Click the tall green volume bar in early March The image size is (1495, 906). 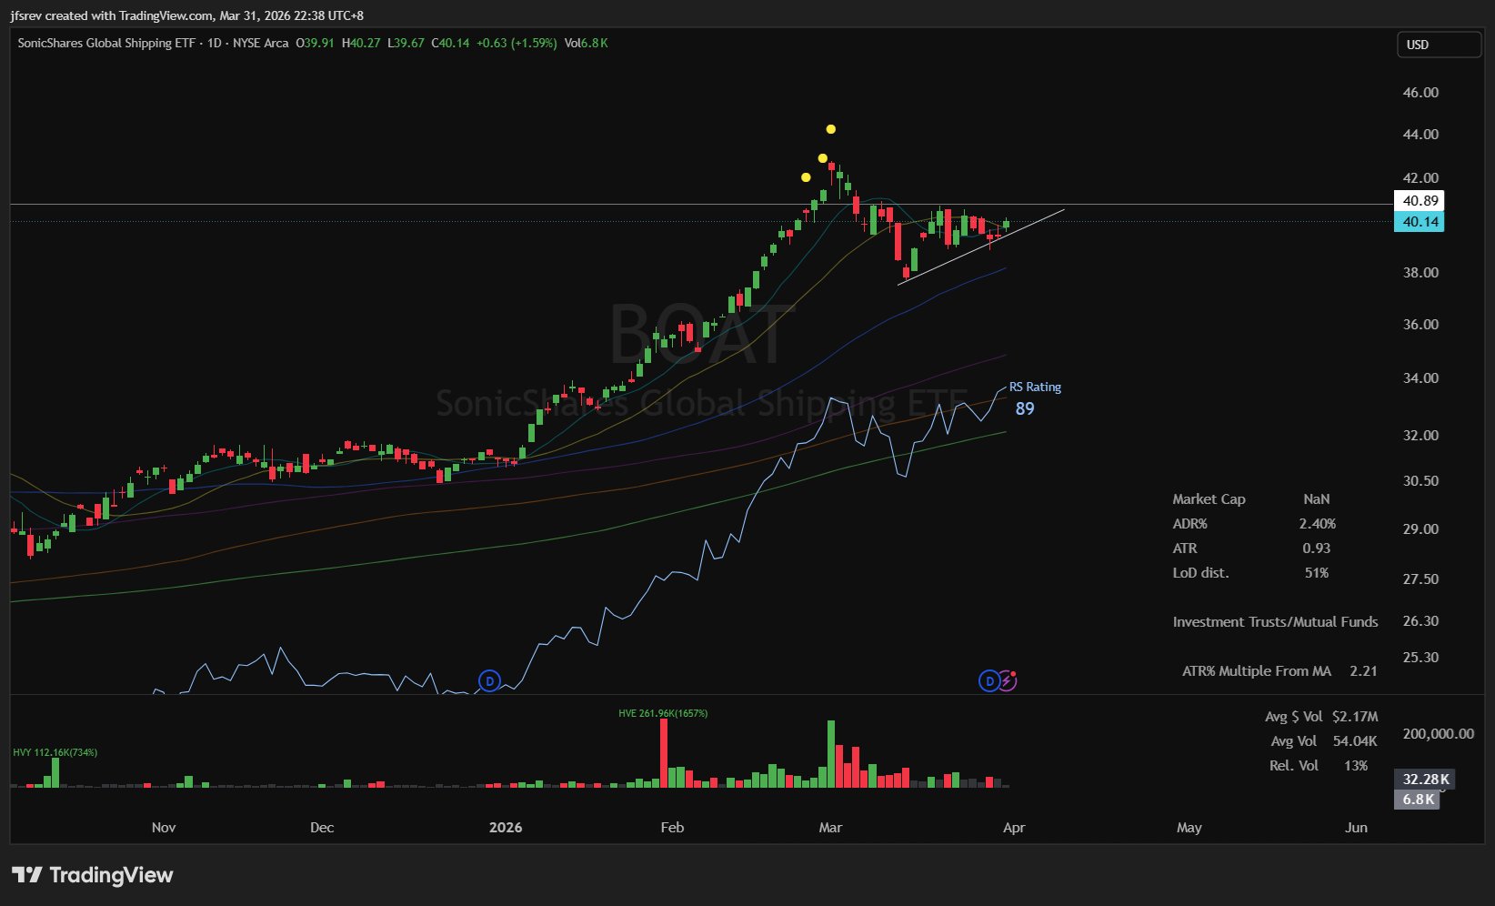(x=830, y=754)
